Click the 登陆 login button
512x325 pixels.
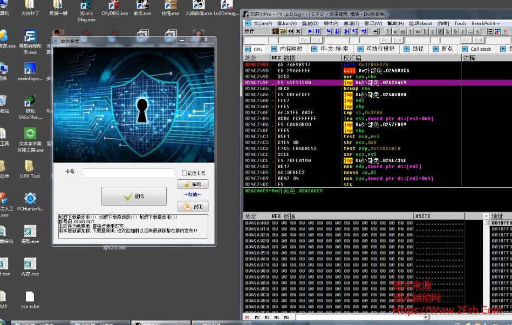pos(134,197)
